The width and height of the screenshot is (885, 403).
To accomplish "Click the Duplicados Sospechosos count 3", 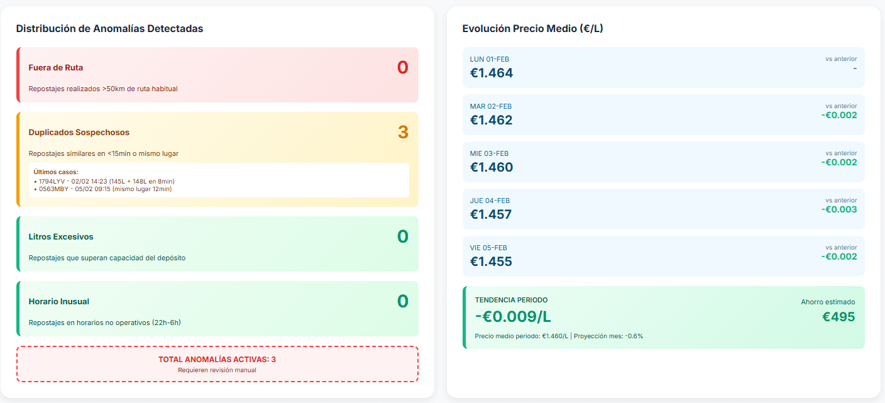I will point(403,133).
